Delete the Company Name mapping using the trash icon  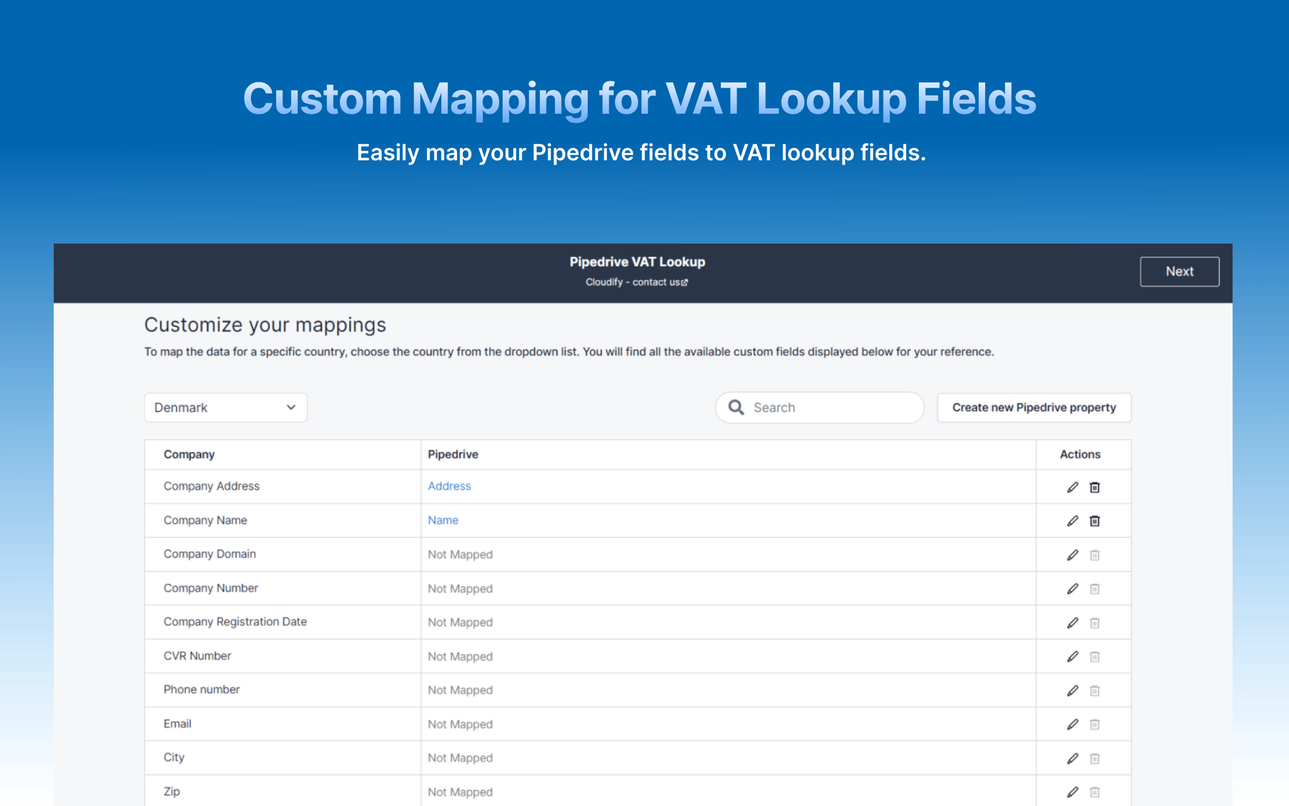tap(1095, 521)
